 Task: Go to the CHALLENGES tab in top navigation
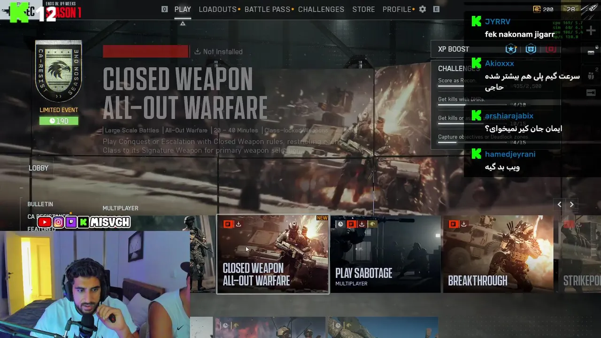[x=321, y=9]
